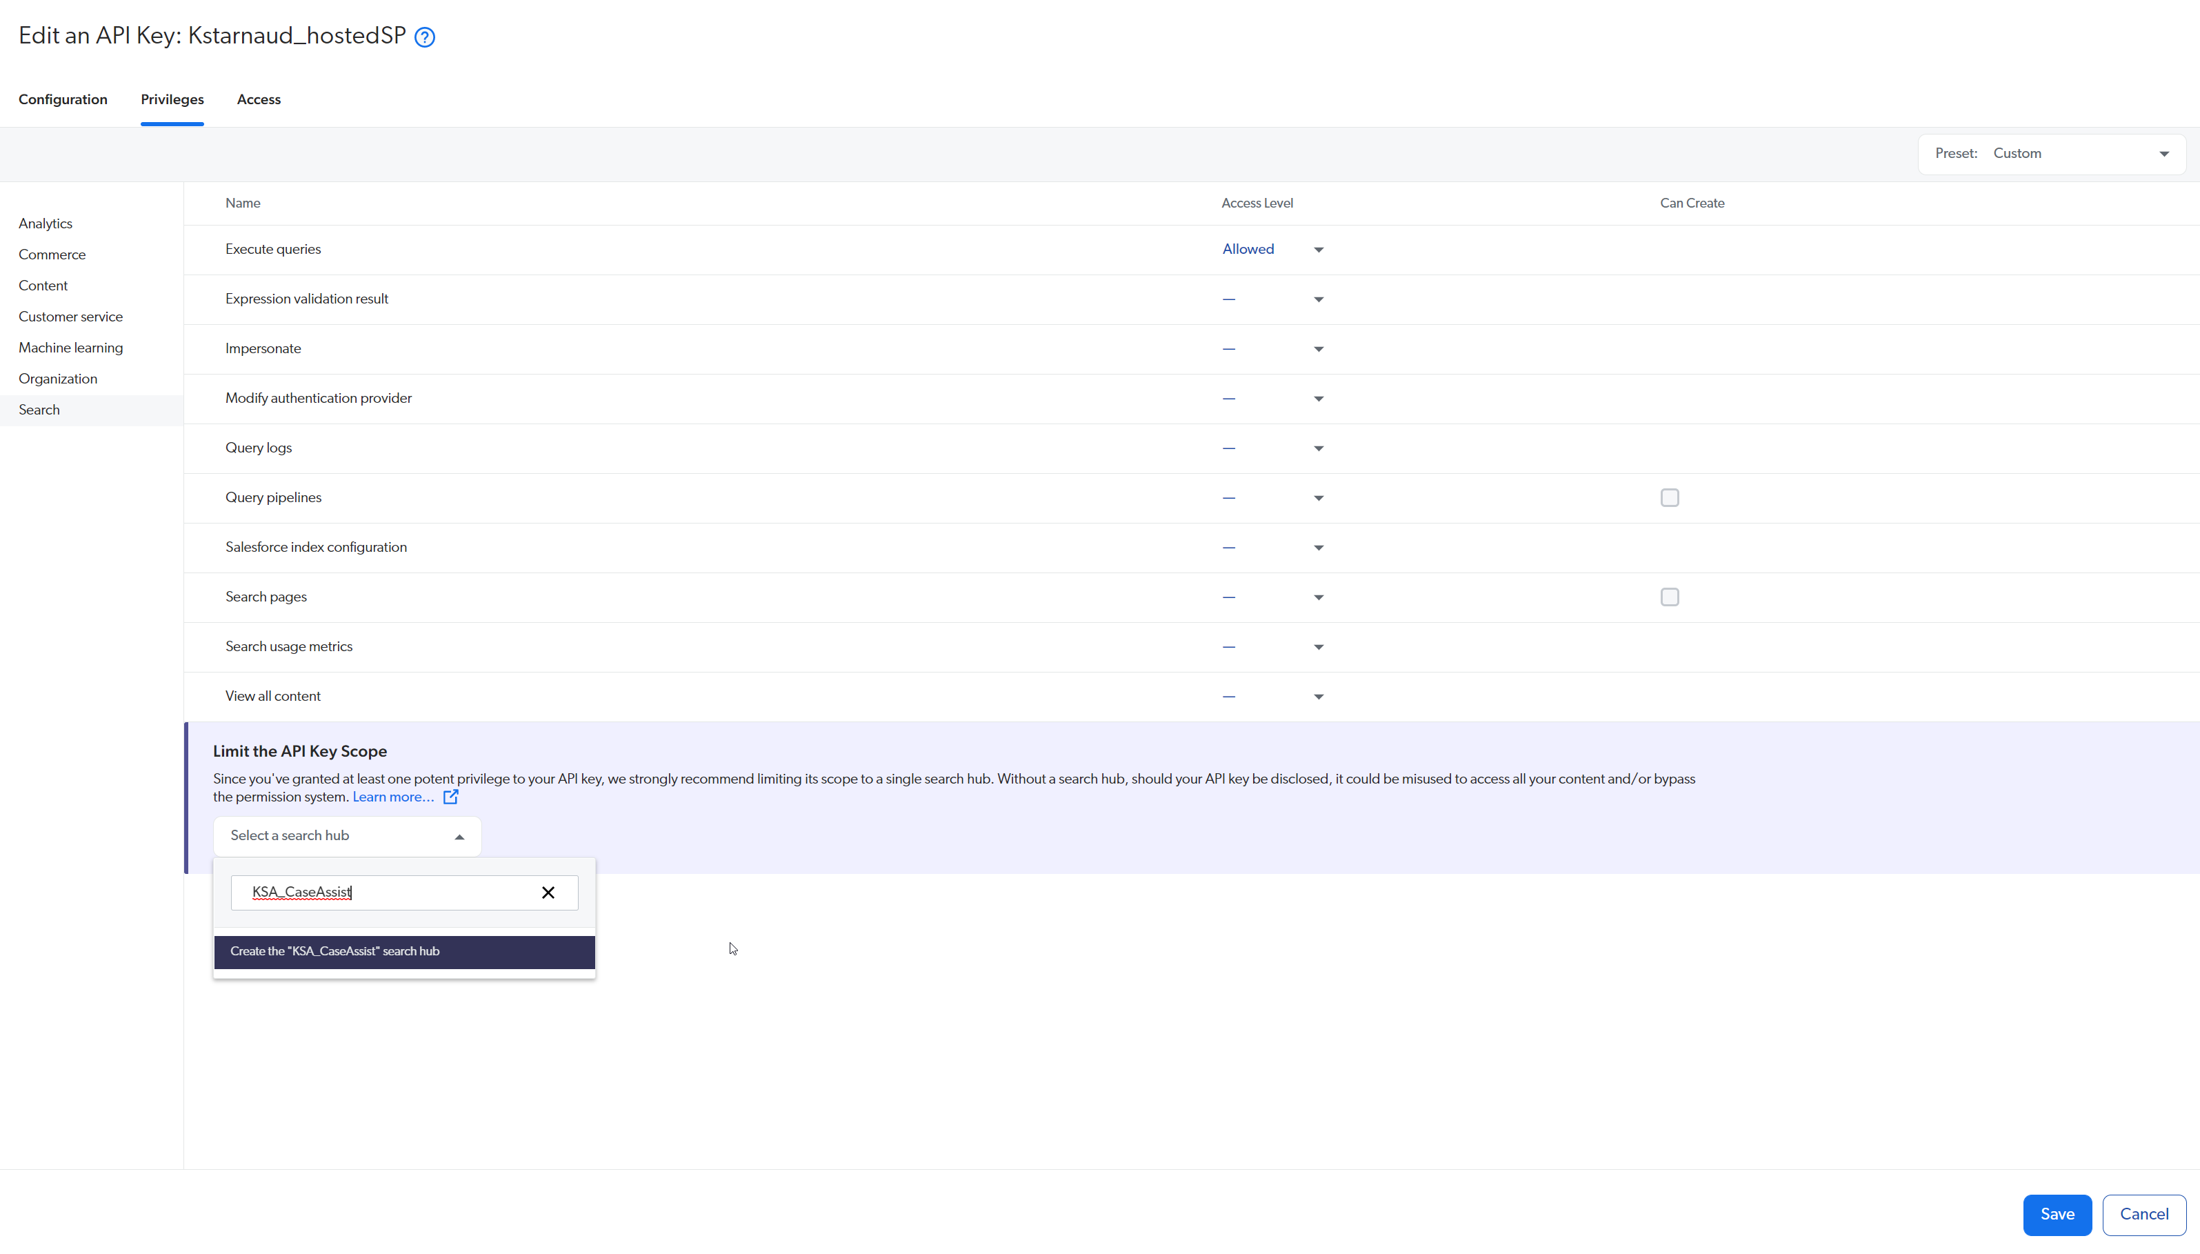This screenshot has width=2200, height=1254.
Task: Open Expression validation result access dropdown
Action: (1274, 299)
